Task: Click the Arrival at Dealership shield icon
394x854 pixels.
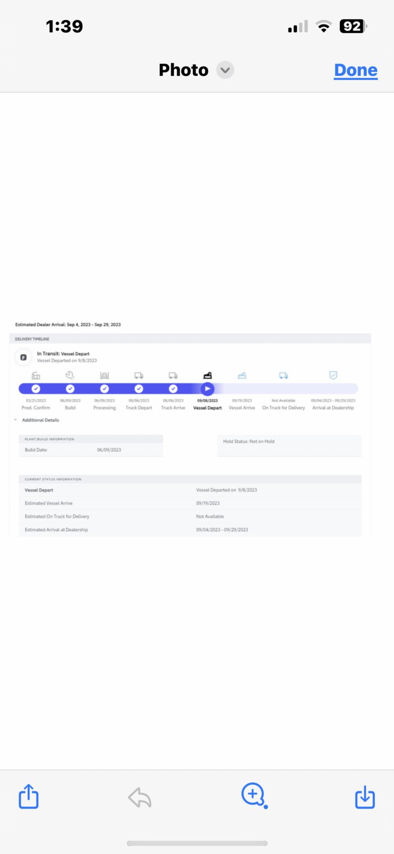Action: 333,375
